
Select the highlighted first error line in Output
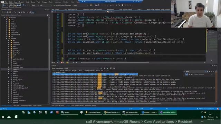tap(95, 74)
